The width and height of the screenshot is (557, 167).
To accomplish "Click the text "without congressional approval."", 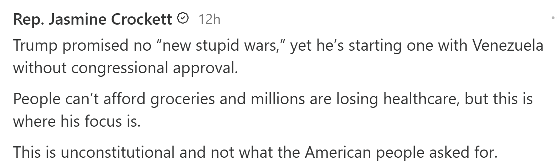I will click(125, 67).
